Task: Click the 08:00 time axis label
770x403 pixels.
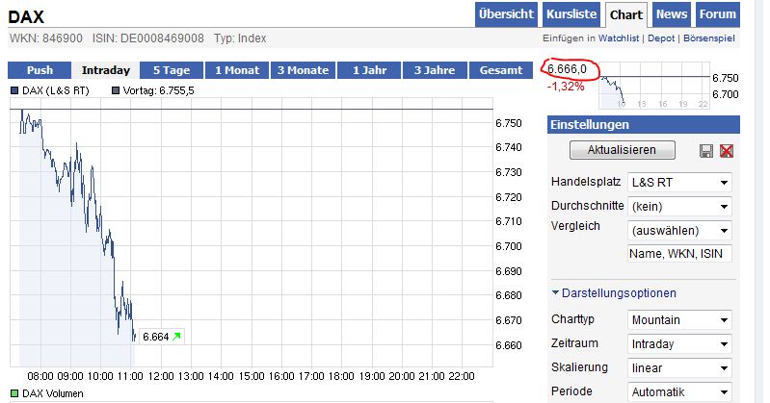Action: pyautogui.click(x=40, y=376)
